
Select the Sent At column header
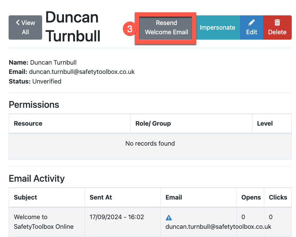pyautogui.click(x=101, y=197)
